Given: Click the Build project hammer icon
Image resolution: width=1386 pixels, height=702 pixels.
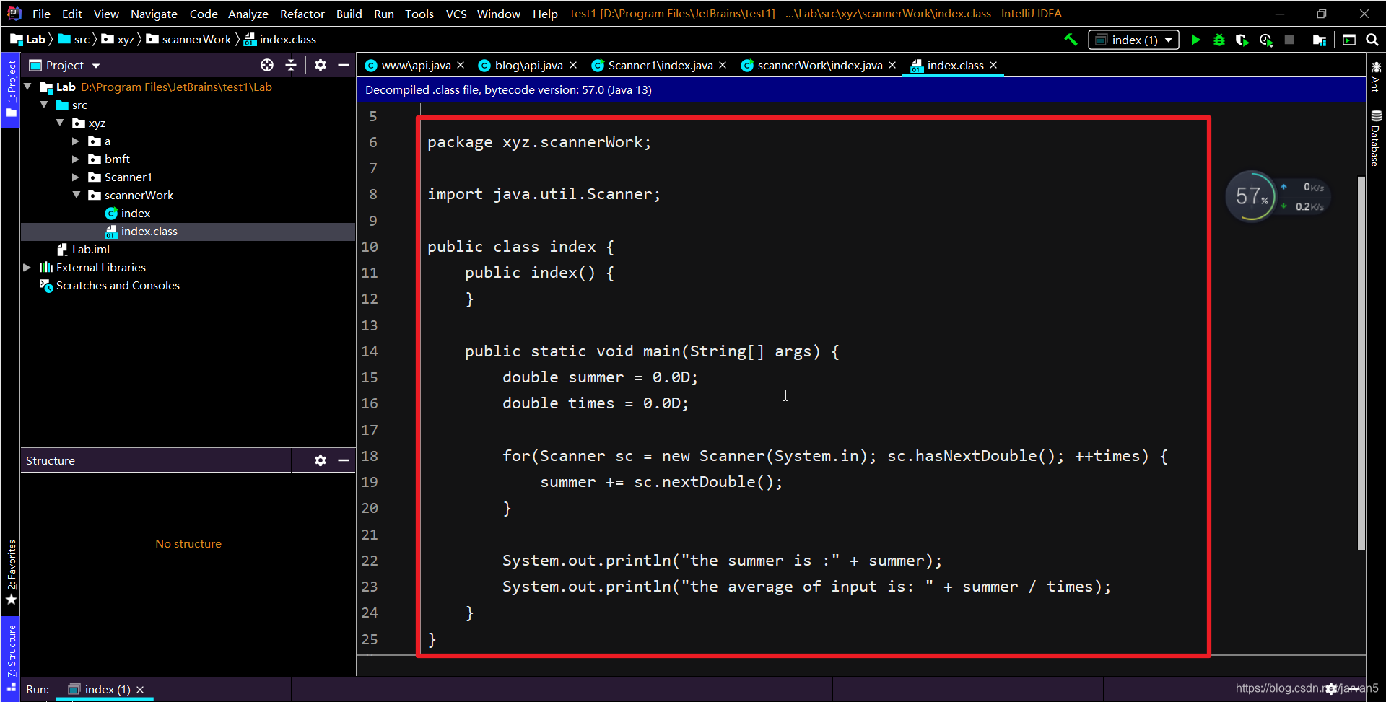Looking at the screenshot, I should [x=1071, y=40].
